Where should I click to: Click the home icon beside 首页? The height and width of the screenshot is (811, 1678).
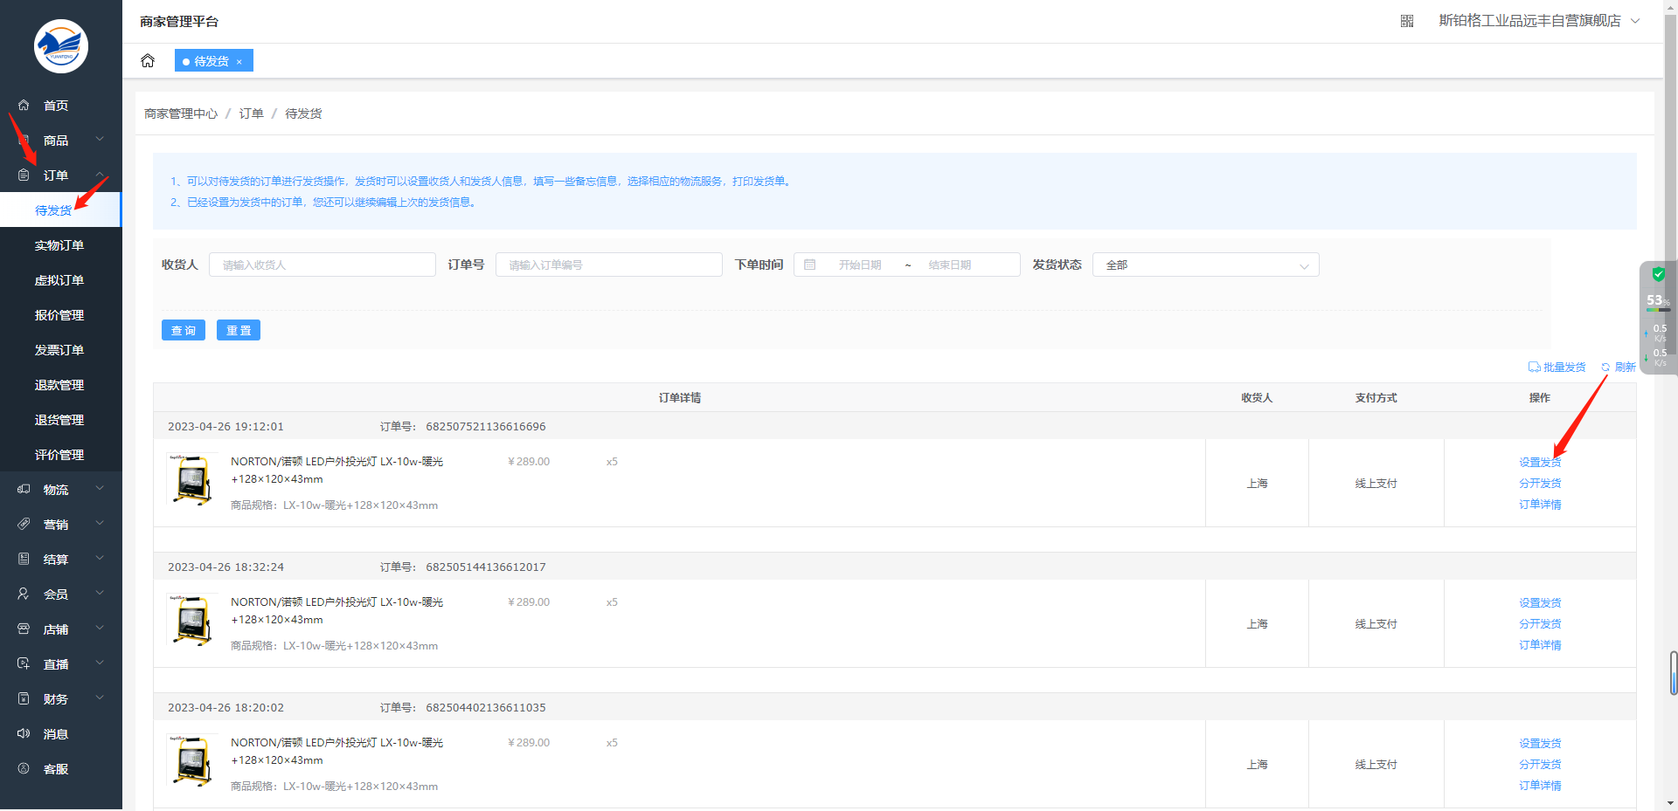[24, 105]
